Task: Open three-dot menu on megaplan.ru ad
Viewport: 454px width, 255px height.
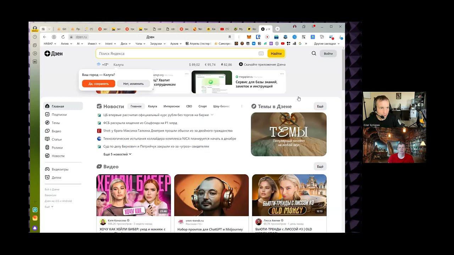Action: coord(282,74)
